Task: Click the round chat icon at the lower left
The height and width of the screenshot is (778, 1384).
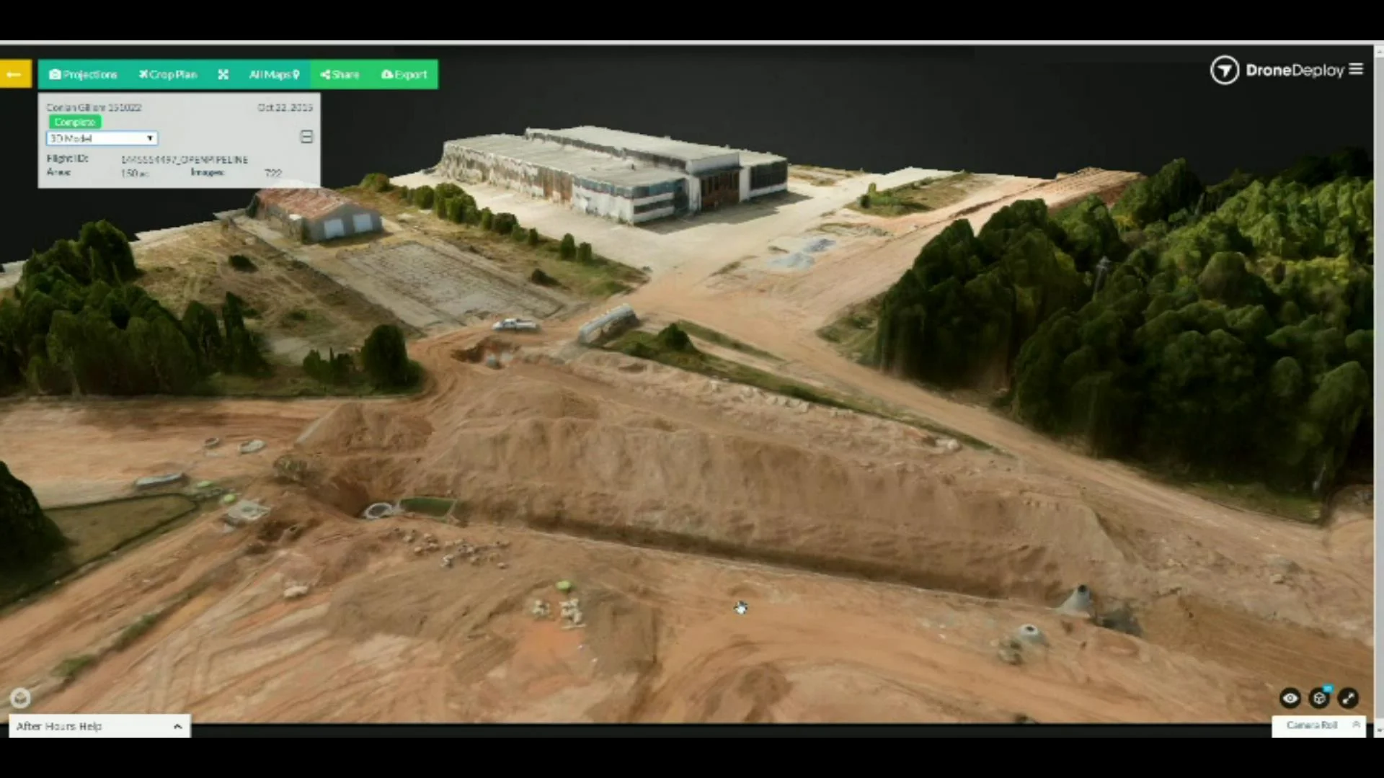Action: [20, 697]
